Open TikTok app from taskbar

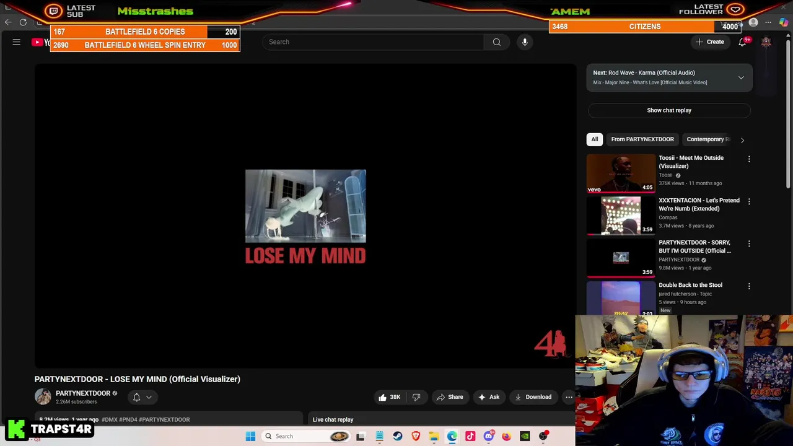click(470, 436)
